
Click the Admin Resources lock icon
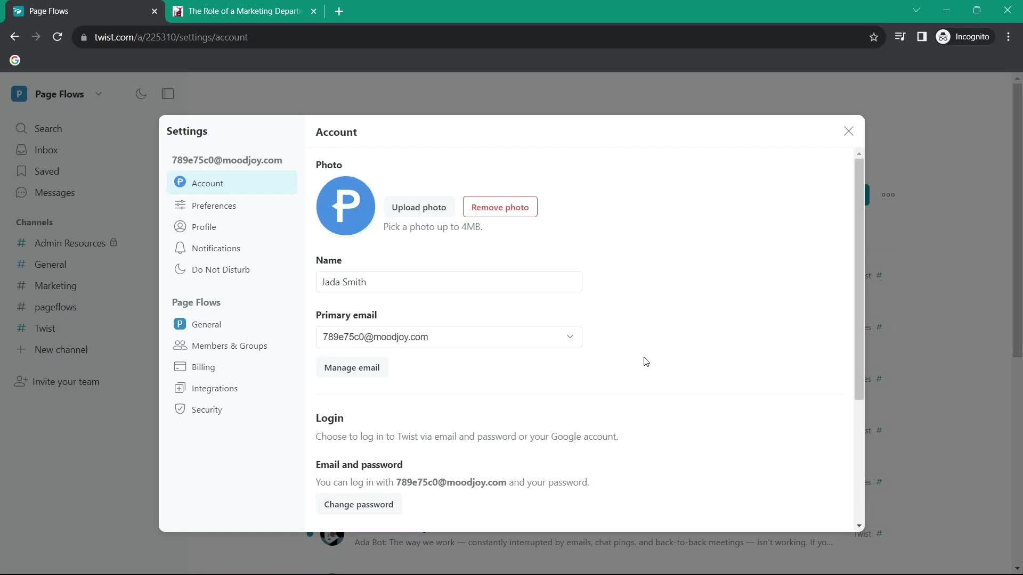(113, 242)
